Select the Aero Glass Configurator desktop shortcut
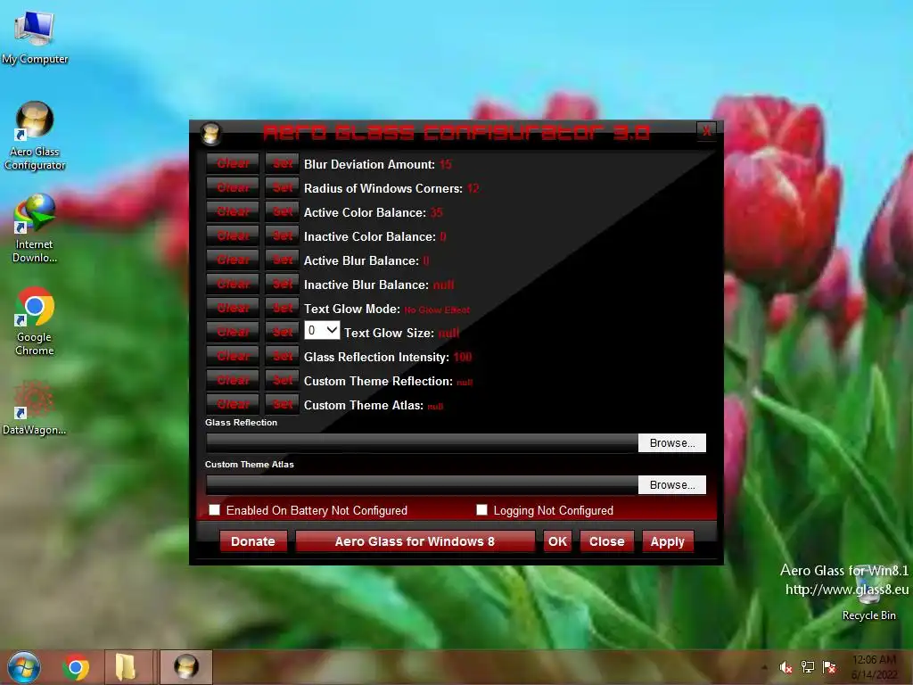This screenshot has width=913, height=685. pyautogui.click(x=35, y=136)
